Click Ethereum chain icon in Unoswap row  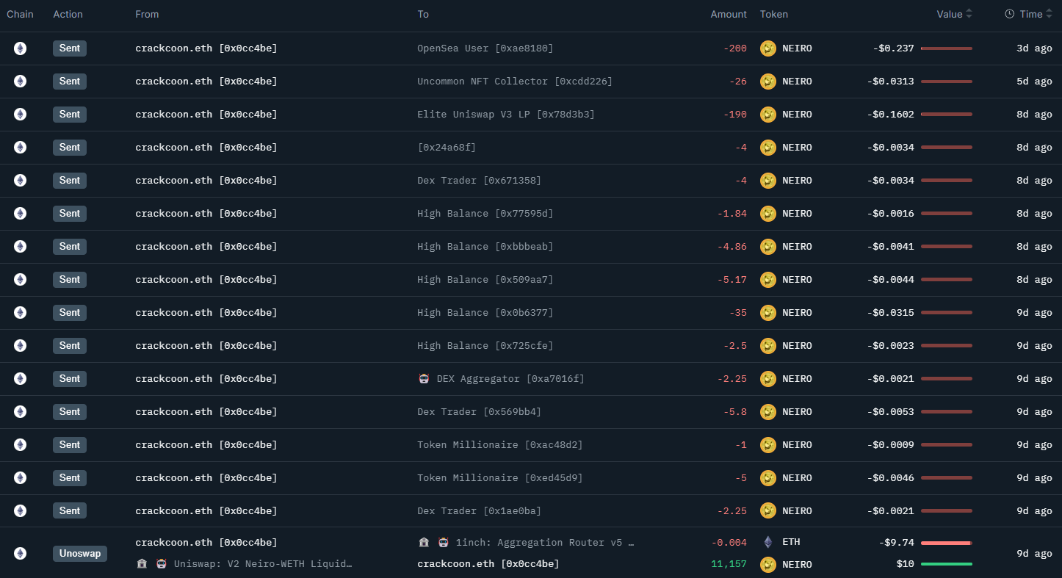[x=20, y=553]
